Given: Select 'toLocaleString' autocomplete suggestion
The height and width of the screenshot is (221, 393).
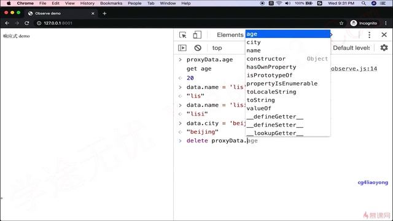Looking at the screenshot, I should coord(288,92).
